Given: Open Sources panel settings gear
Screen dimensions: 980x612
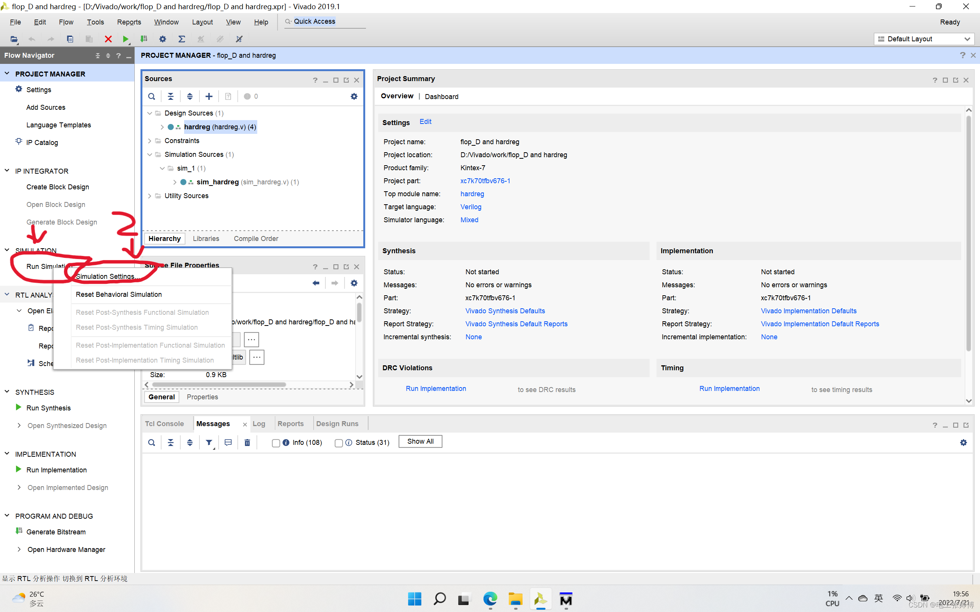Looking at the screenshot, I should 354,96.
